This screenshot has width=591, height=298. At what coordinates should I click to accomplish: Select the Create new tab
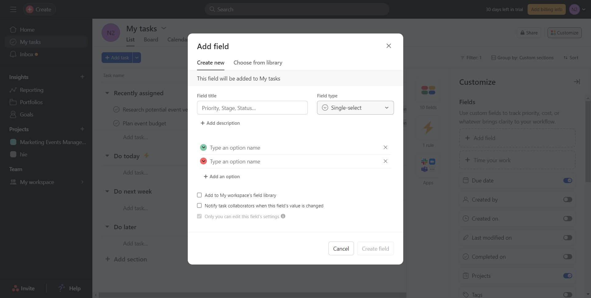coord(211,63)
